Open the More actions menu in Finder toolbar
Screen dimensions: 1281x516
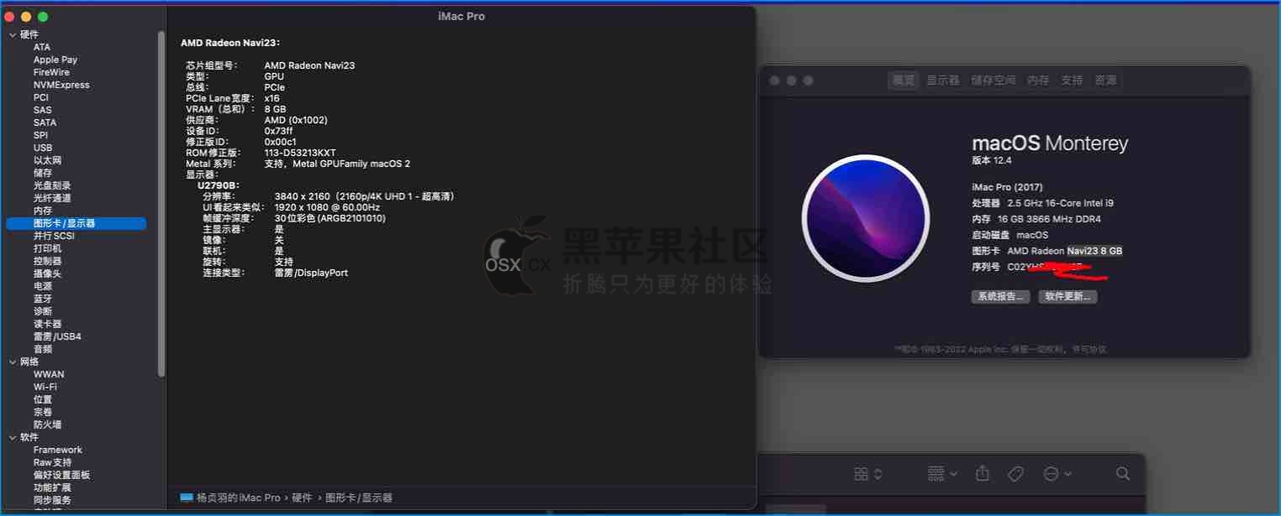click(x=1057, y=474)
